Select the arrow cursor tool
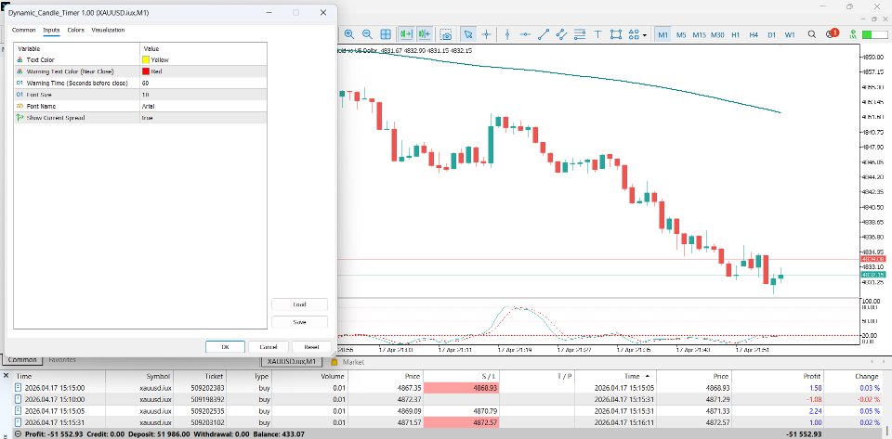Screen dimensions: 892x439 tap(467, 34)
